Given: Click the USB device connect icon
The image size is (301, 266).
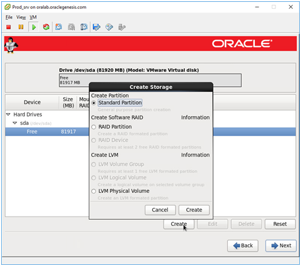Looking at the screenshot, I should click(x=122, y=27).
